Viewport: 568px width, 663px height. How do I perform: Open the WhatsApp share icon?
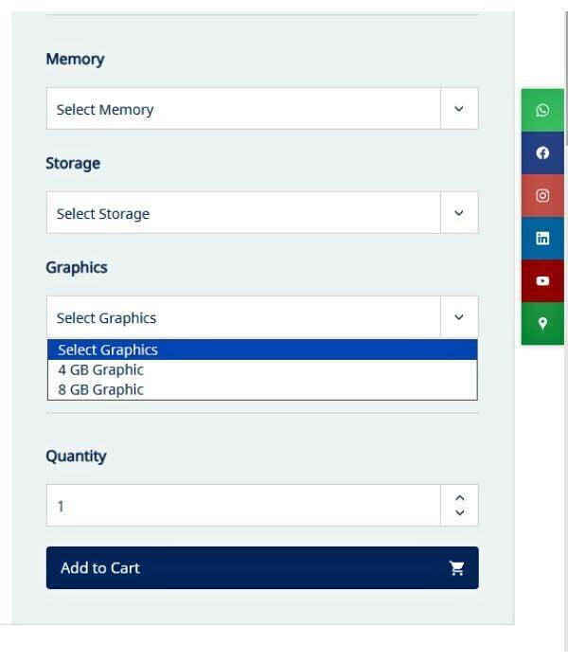point(542,110)
